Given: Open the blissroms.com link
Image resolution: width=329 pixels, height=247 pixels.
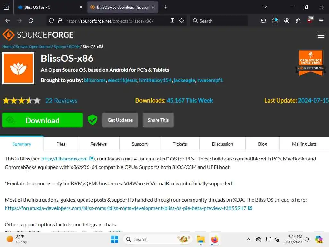Looking at the screenshot, I should pos(64,159).
